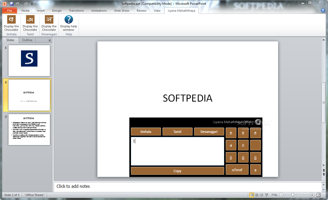The width and height of the screenshot is (328, 200).
Task: Click the Office Theme status bar entry
Action: click(x=34, y=195)
